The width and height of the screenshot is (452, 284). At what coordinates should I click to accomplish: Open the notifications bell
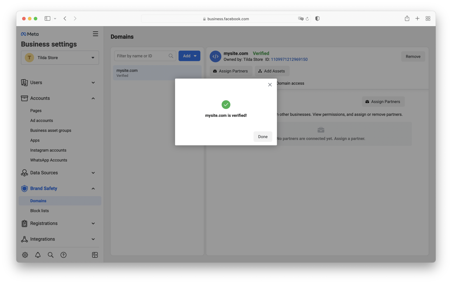(x=38, y=255)
